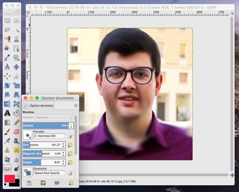Switch to the Opzioni strumento tab
Screen dimensions: 239x192
click(x=38, y=106)
